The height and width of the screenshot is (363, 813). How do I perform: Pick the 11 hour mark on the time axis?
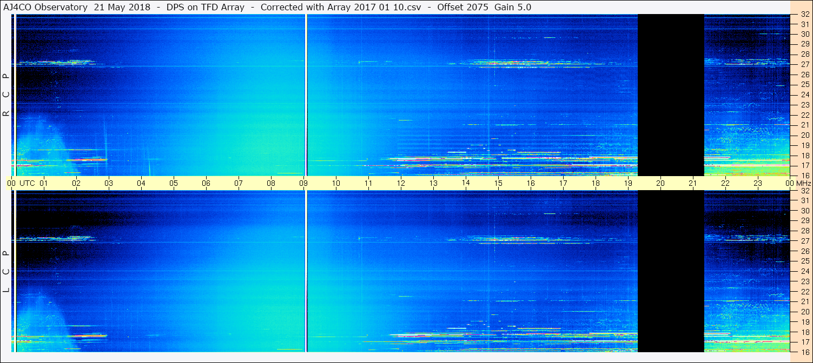point(368,183)
